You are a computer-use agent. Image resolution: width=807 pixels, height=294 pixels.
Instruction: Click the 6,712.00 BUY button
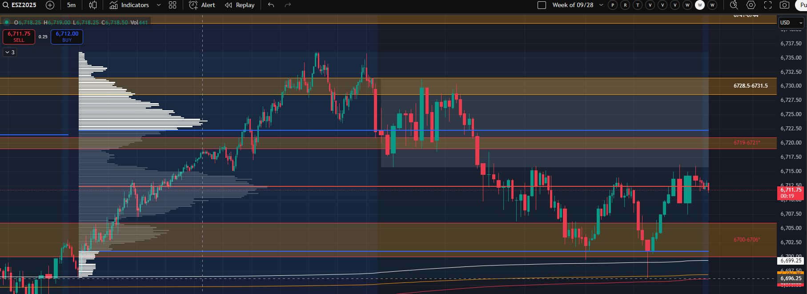pos(67,36)
